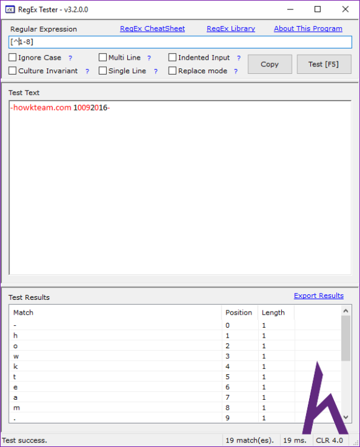Image resolution: width=360 pixels, height=447 pixels.
Task: Open help for Replace mode option
Action: (x=236, y=71)
